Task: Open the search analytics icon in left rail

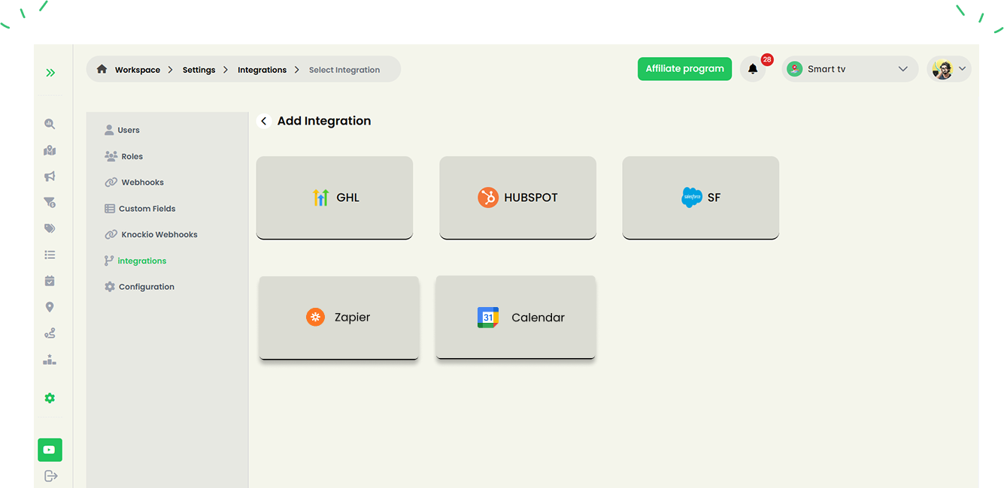Action: tap(50, 125)
